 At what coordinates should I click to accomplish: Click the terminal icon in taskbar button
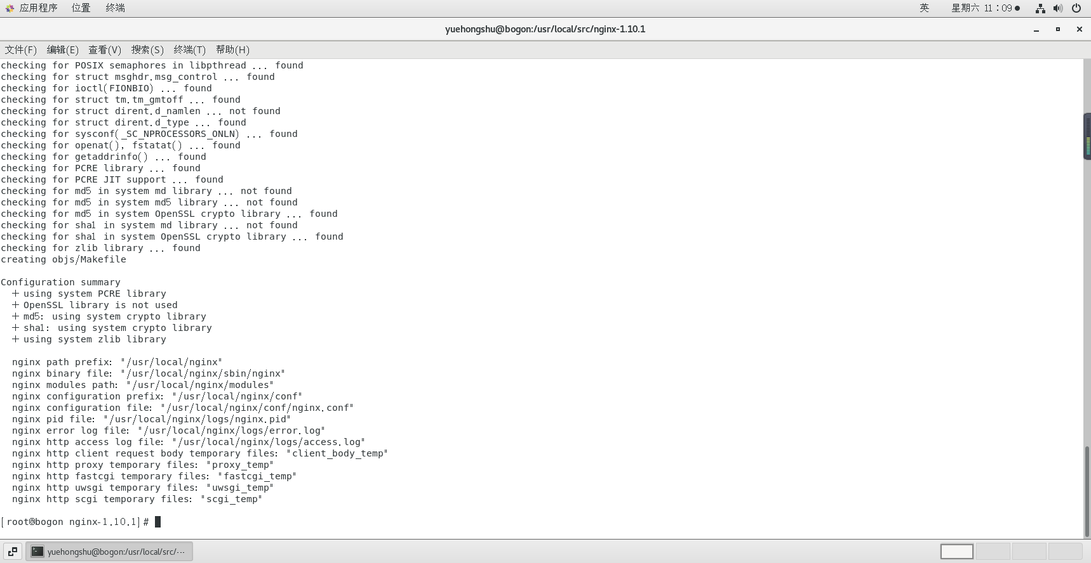pyautogui.click(x=37, y=552)
